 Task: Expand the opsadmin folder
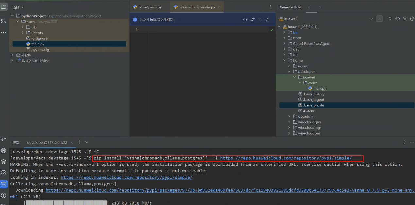[289, 116]
